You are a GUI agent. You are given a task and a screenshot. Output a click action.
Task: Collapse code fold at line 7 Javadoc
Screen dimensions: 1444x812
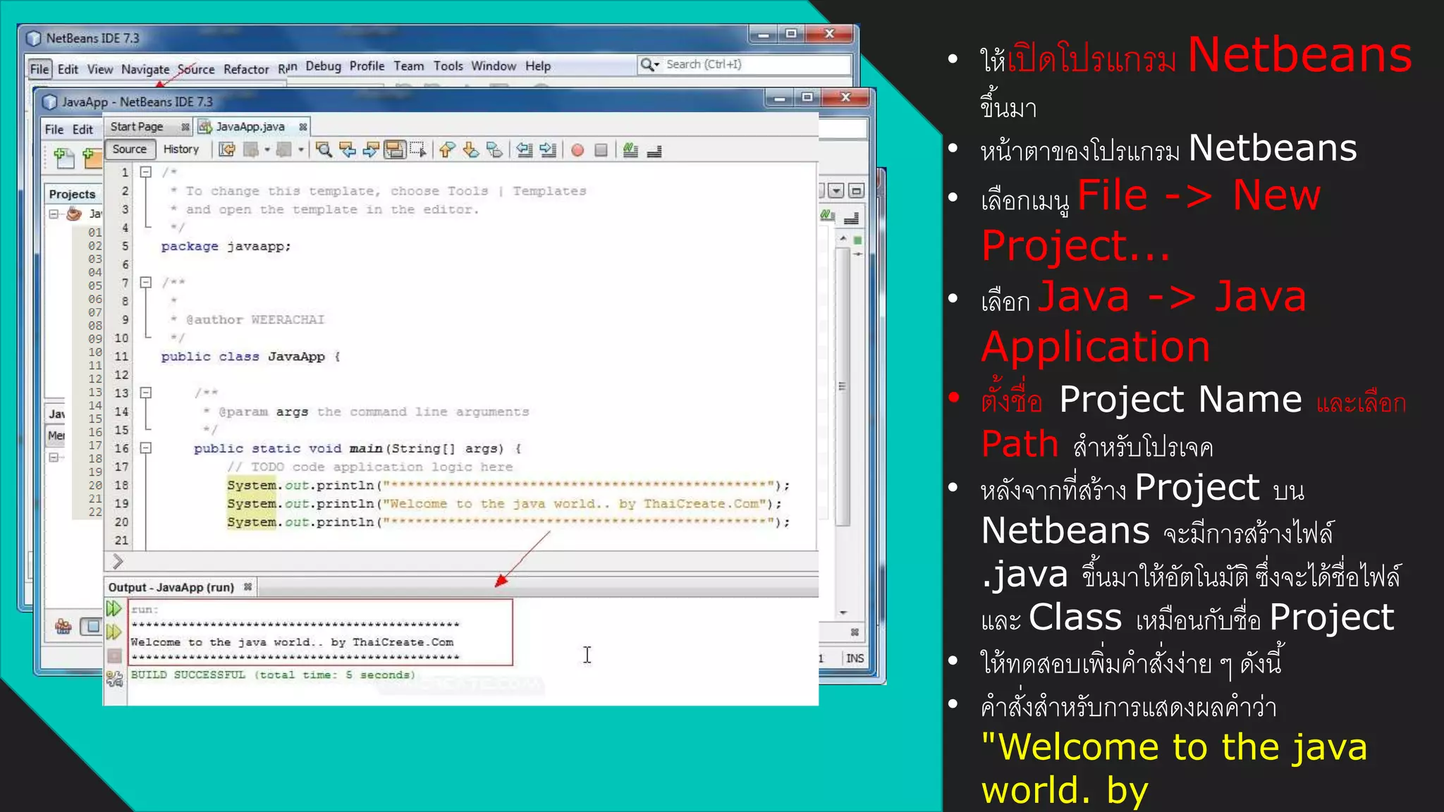(x=145, y=283)
